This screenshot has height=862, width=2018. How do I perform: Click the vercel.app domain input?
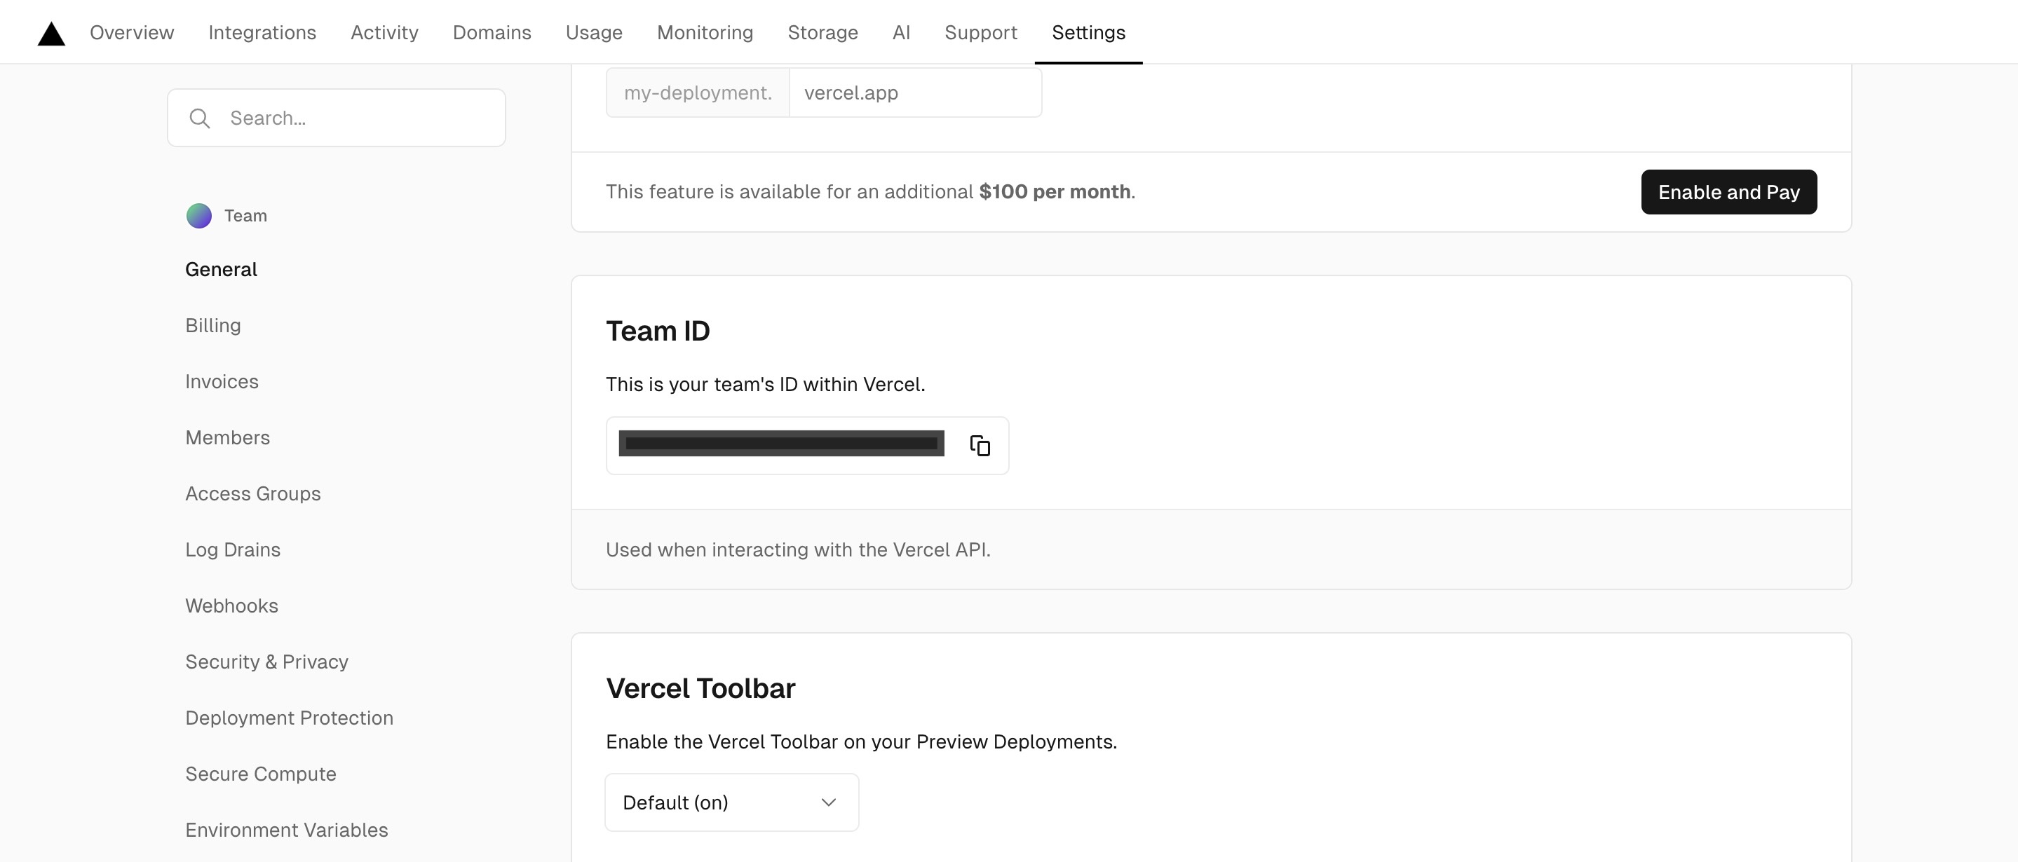914,93
